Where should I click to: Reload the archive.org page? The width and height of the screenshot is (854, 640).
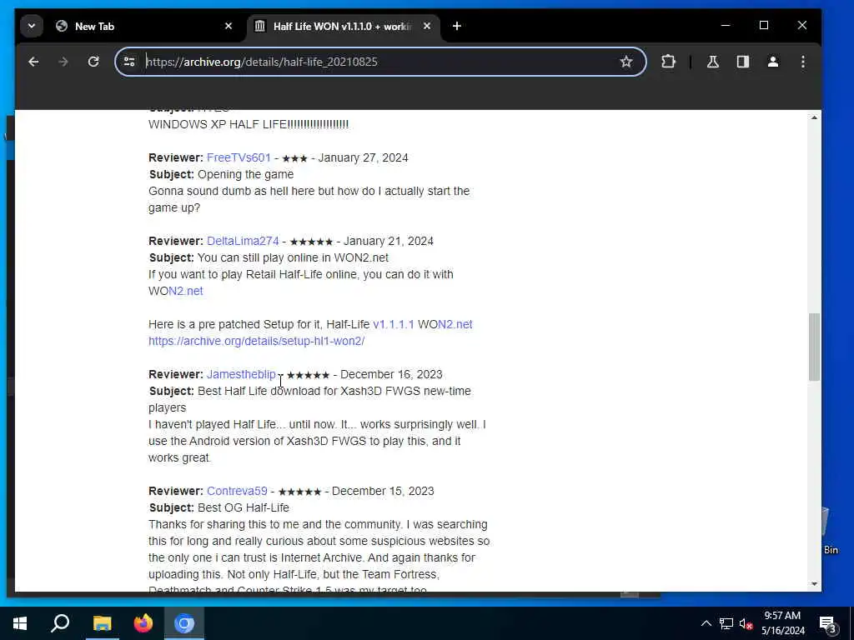pyautogui.click(x=93, y=62)
